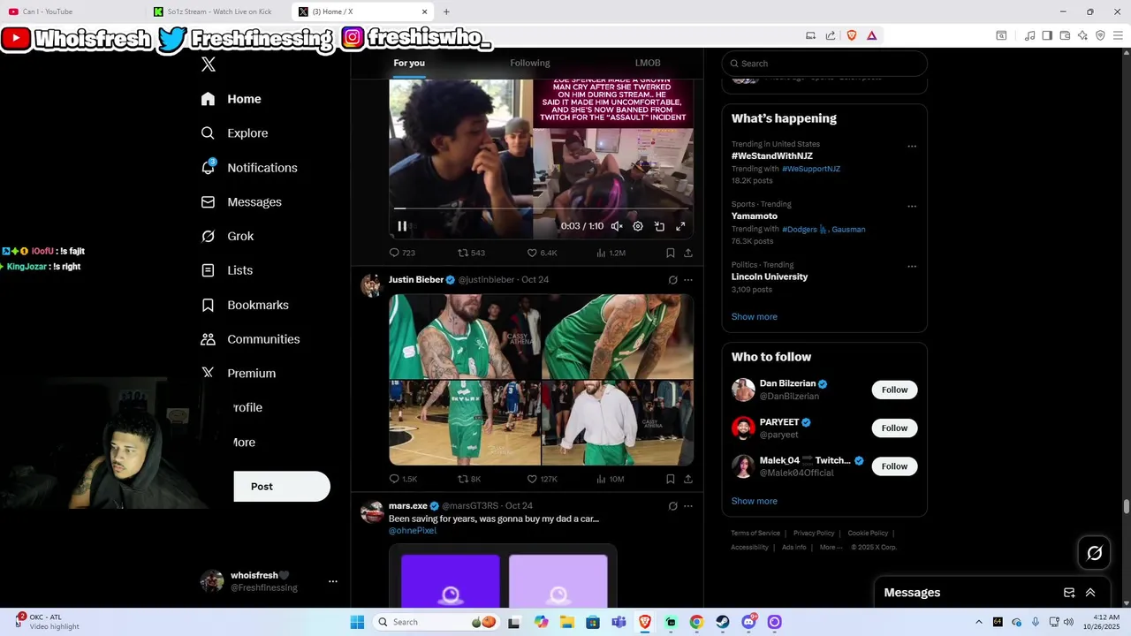Open the Terms of Service link
Viewport: 1131px width, 636px height.
pyautogui.click(x=755, y=534)
